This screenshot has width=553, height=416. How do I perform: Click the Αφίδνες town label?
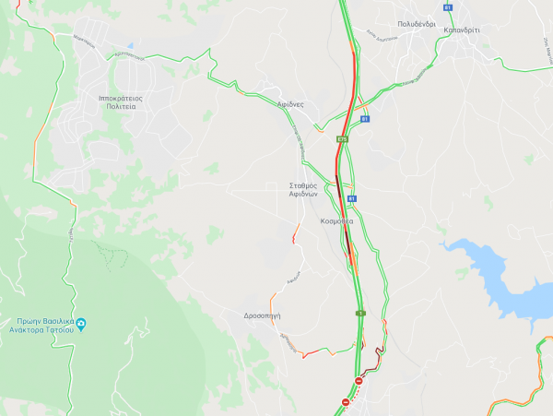(290, 104)
